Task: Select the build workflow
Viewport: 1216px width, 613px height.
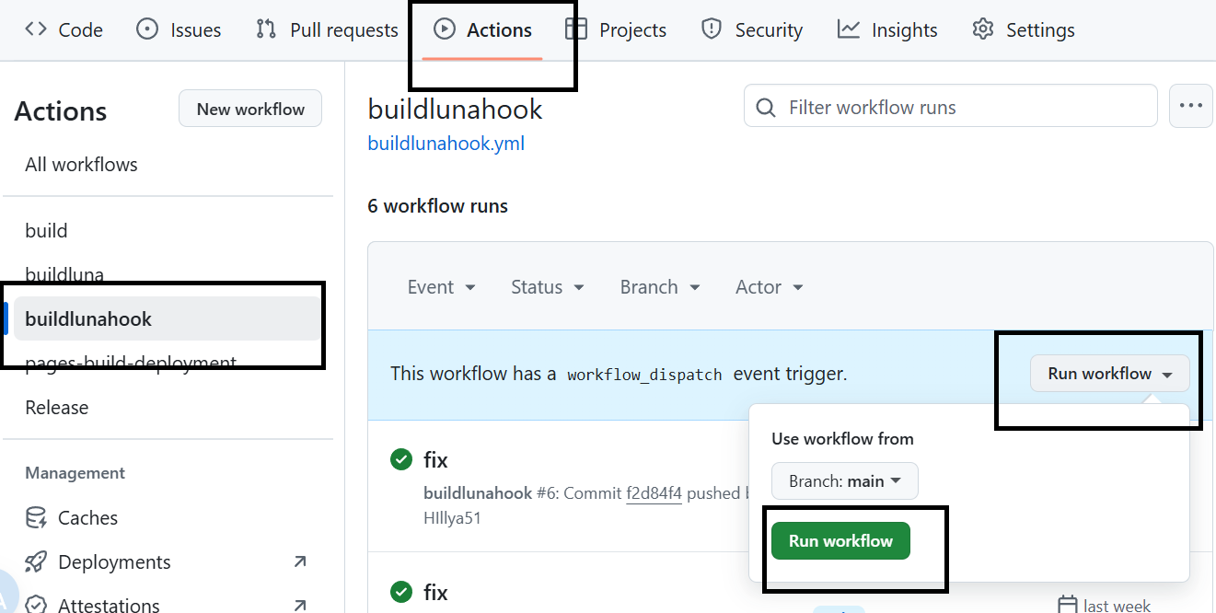Action: pyautogui.click(x=46, y=231)
